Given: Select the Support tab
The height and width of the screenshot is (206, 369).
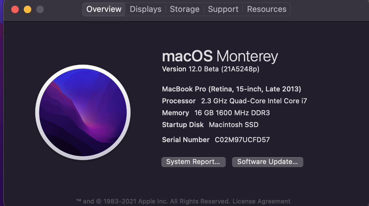Looking at the screenshot, I should click(x=223, y=9).
